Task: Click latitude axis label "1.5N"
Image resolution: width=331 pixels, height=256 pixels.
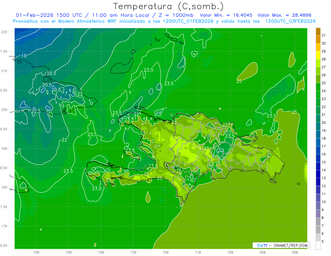Action: point(4,51)
